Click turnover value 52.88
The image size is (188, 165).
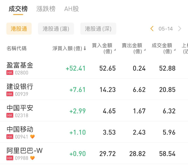point(167,68)
